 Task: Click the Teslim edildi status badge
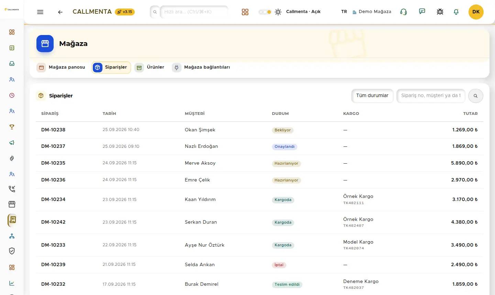pyautogui.click(x=287, y=285)
